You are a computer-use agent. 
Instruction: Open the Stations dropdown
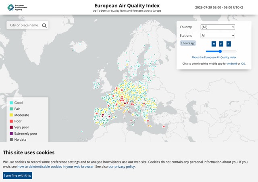(x=218, y=36)
